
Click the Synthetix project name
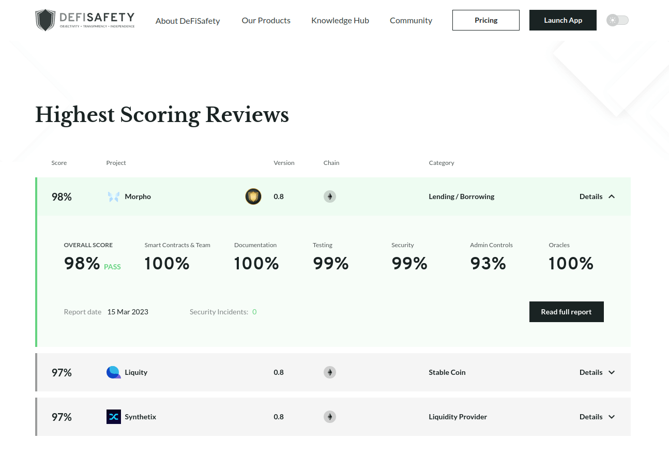[141, 417]
